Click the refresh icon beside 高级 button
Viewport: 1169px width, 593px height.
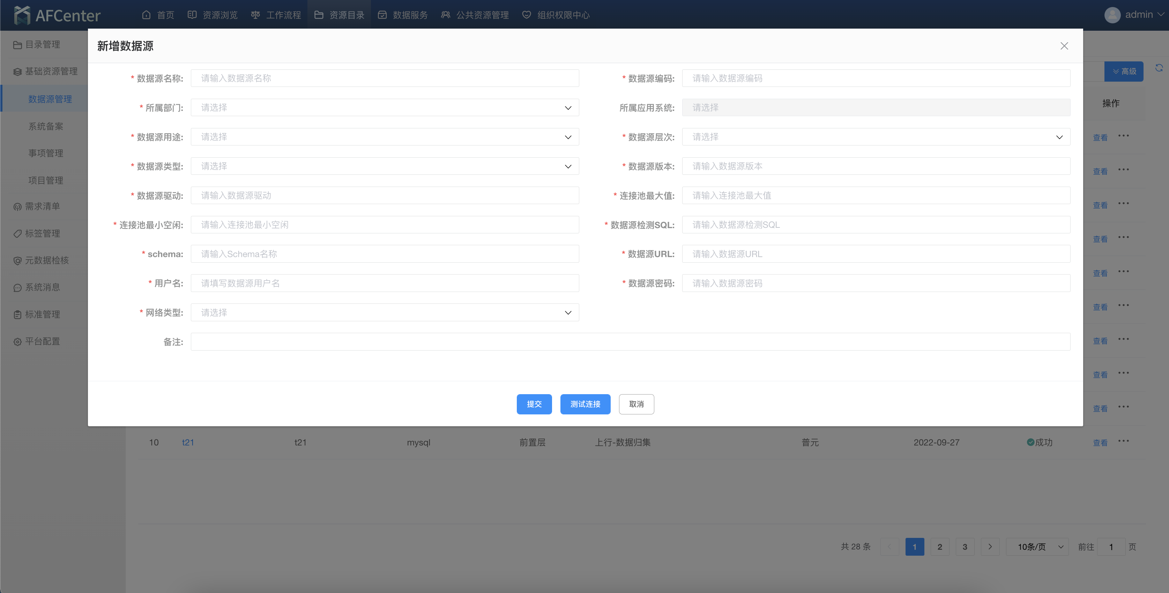[1159, 68]
